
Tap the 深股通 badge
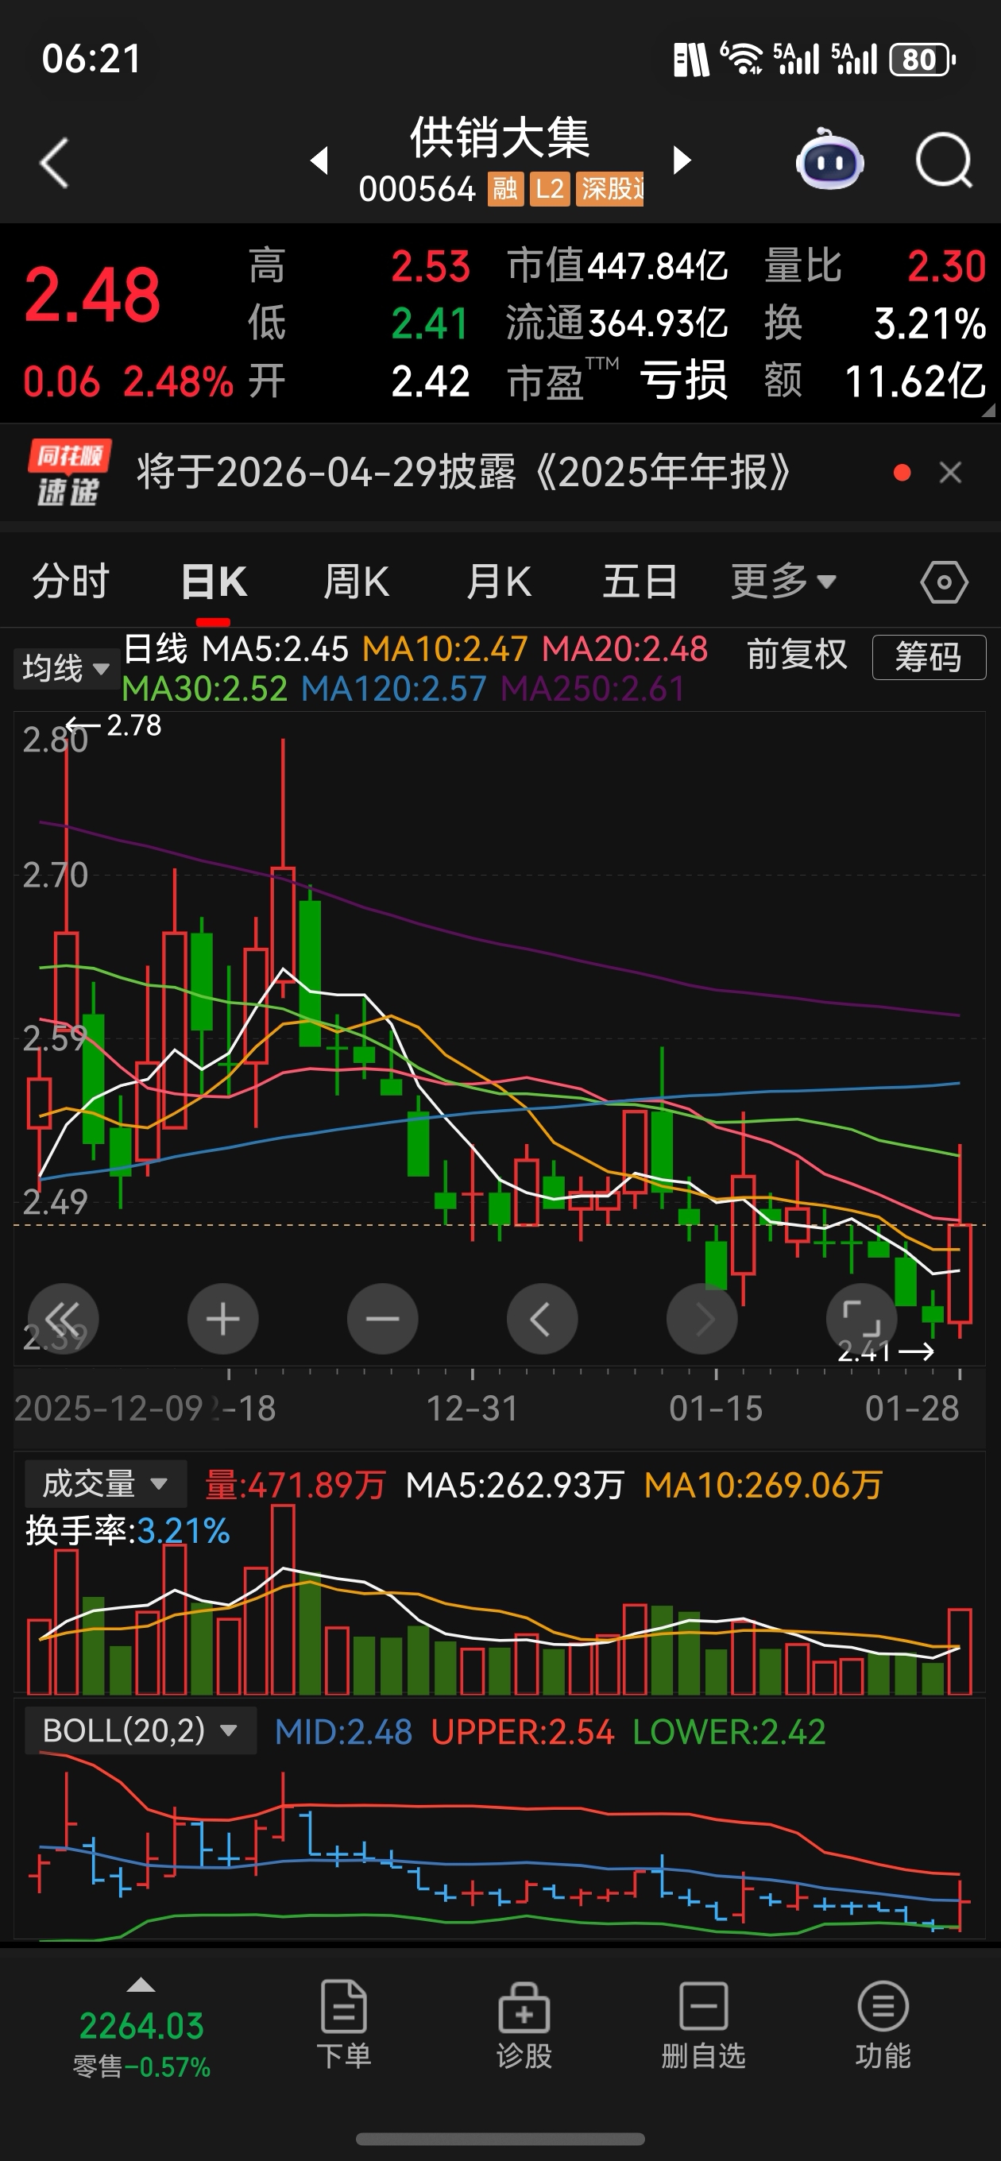(611, 189)
